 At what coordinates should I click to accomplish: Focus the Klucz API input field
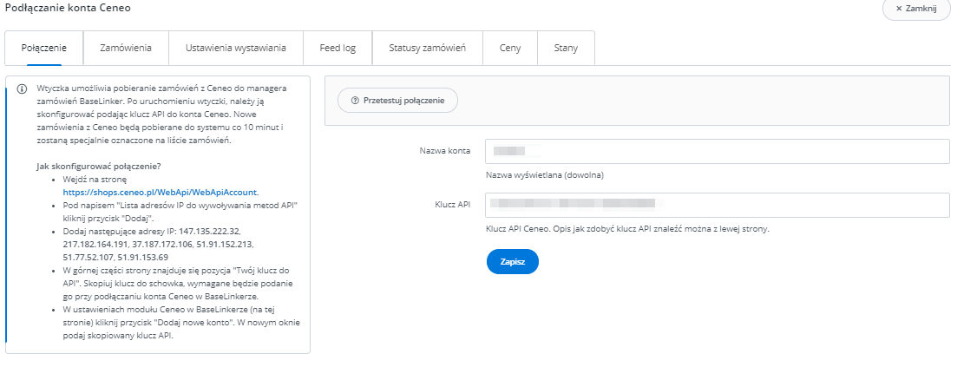[718, 205]
